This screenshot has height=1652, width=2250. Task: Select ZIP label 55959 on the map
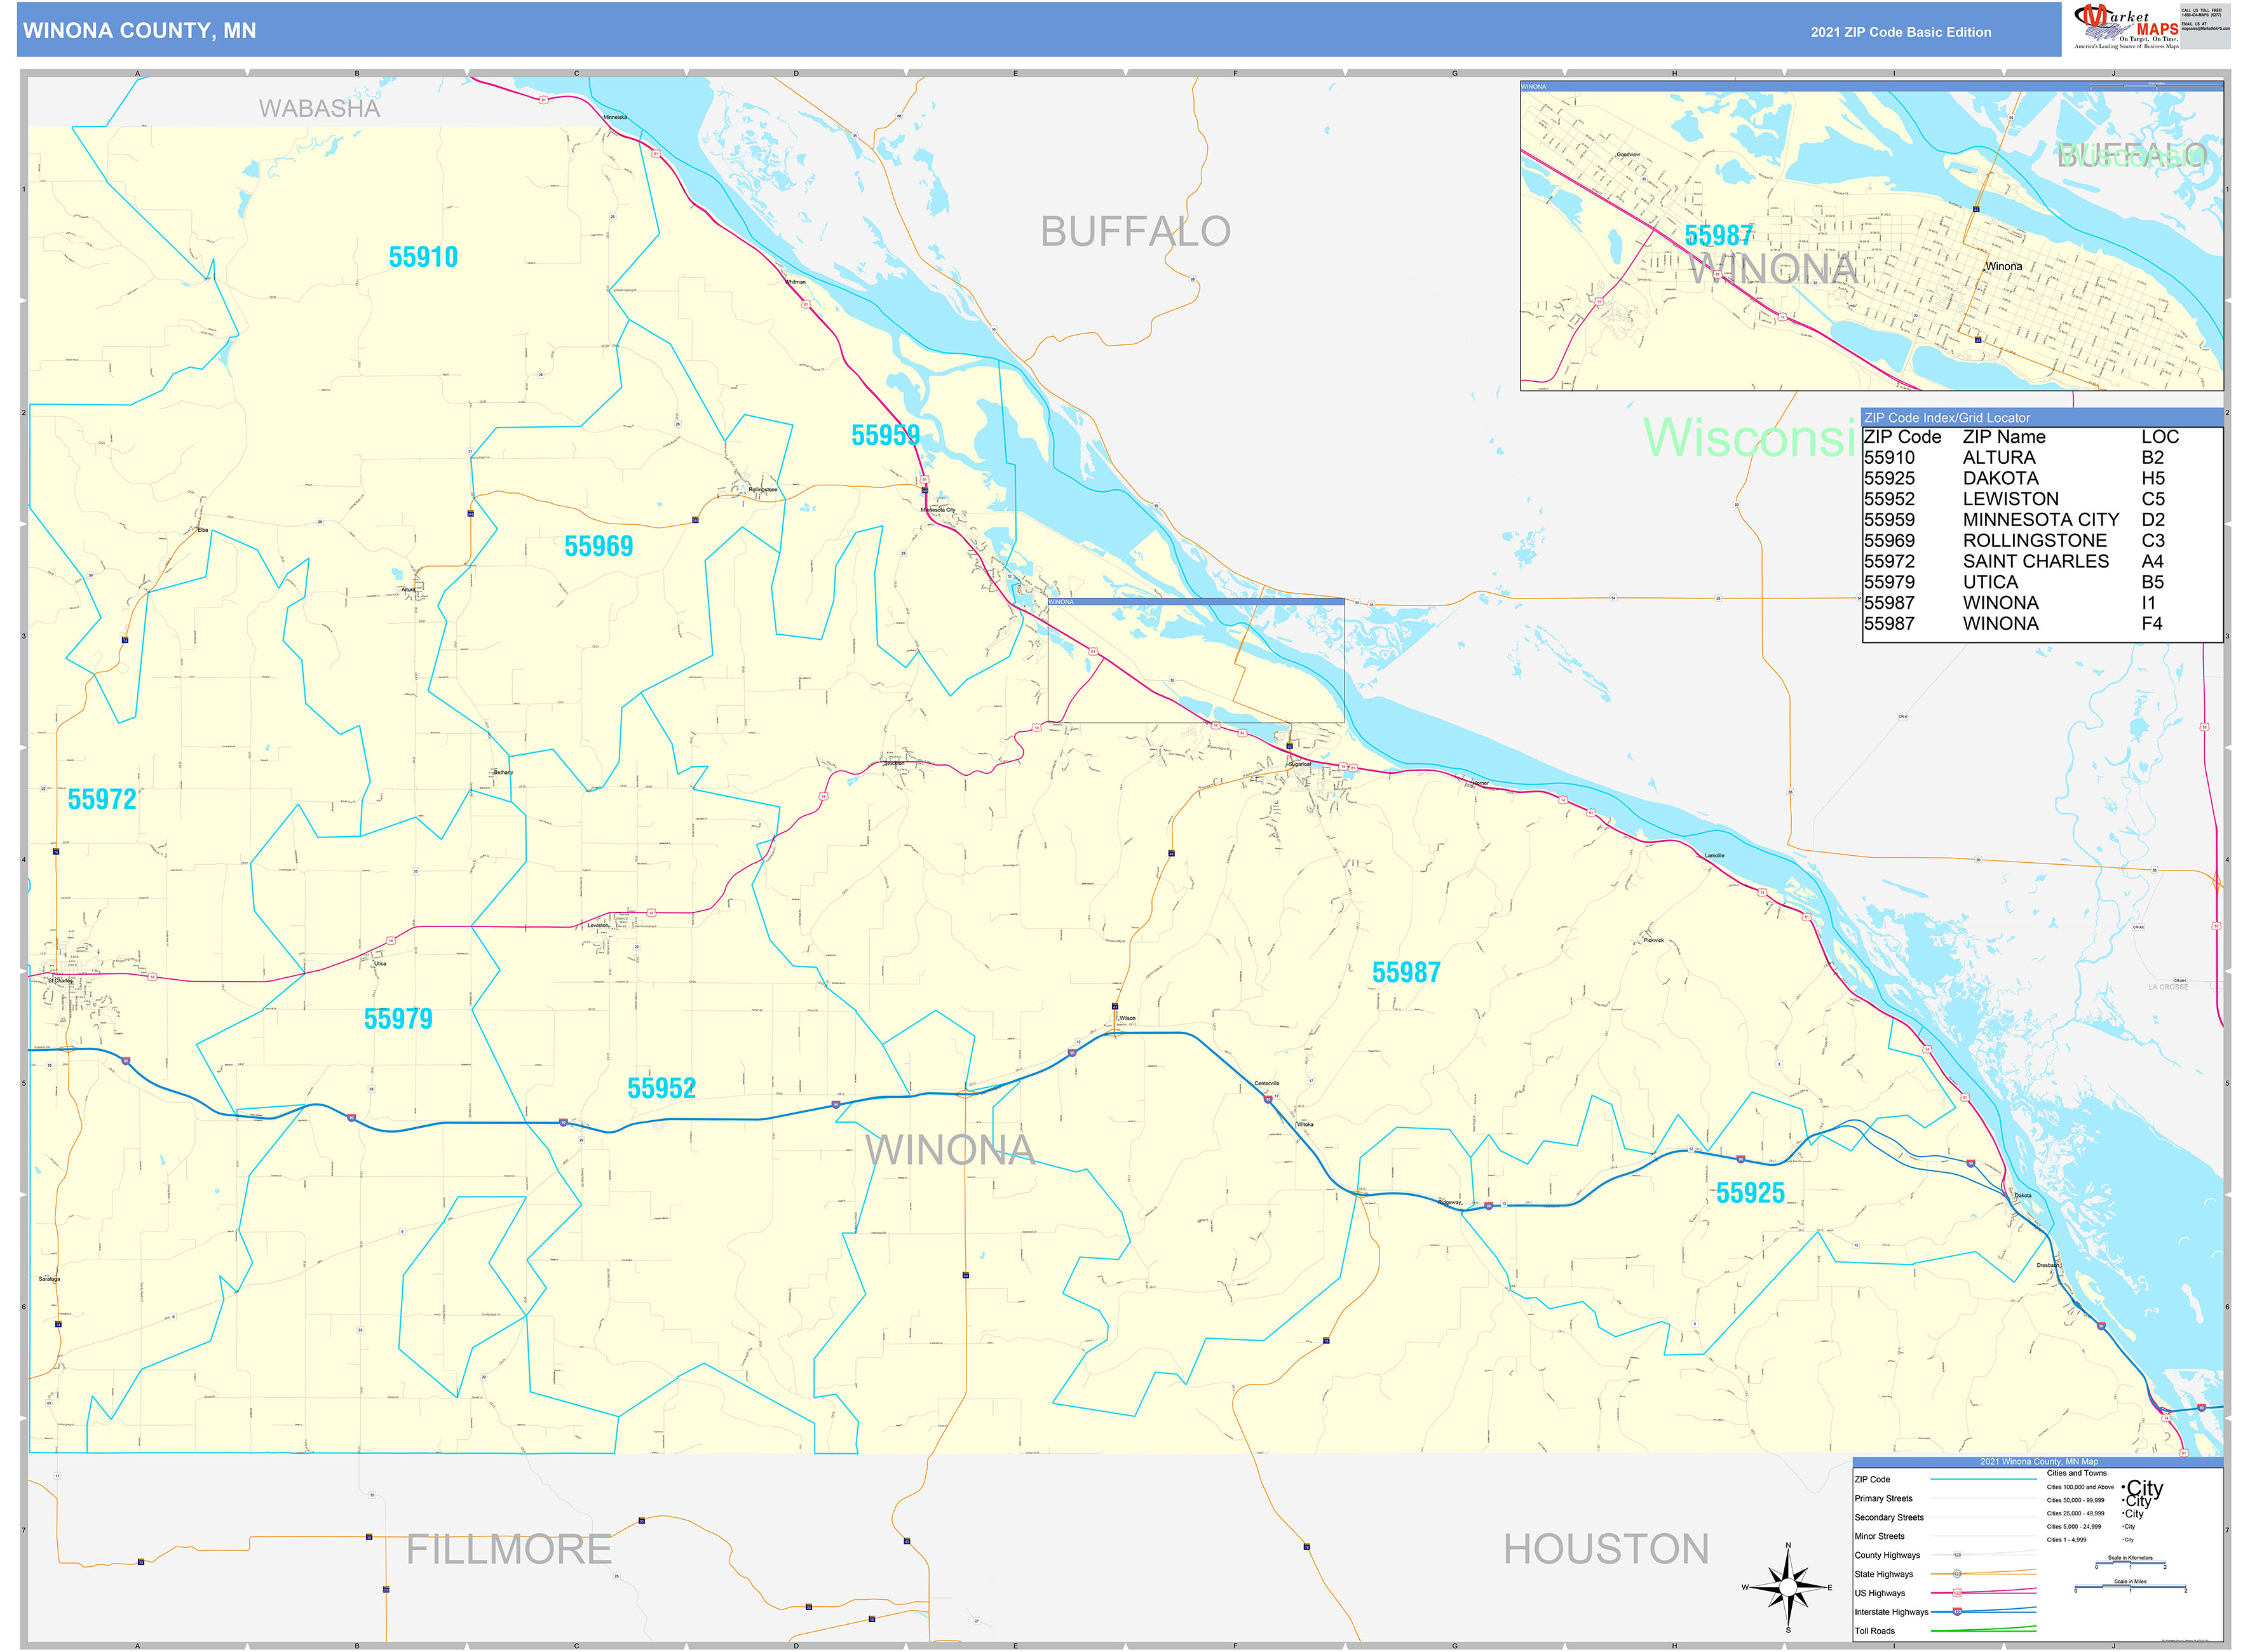pyautogui.click(x=885, y=436)
